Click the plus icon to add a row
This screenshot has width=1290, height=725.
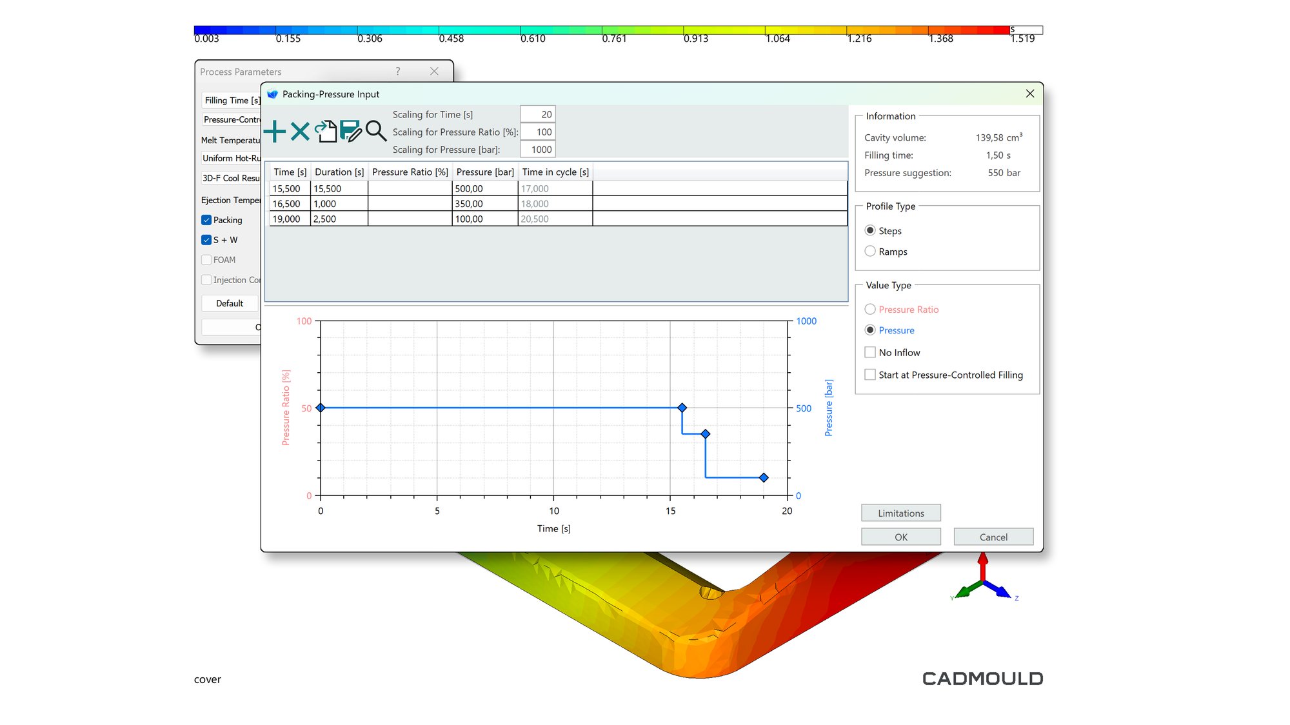[275, 132]
